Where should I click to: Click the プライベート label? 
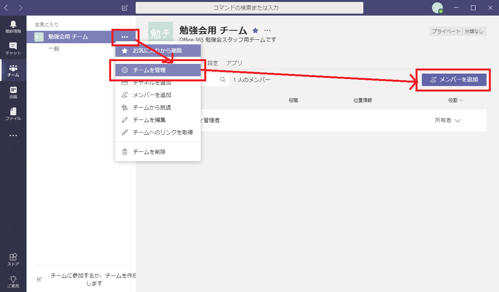446,32
